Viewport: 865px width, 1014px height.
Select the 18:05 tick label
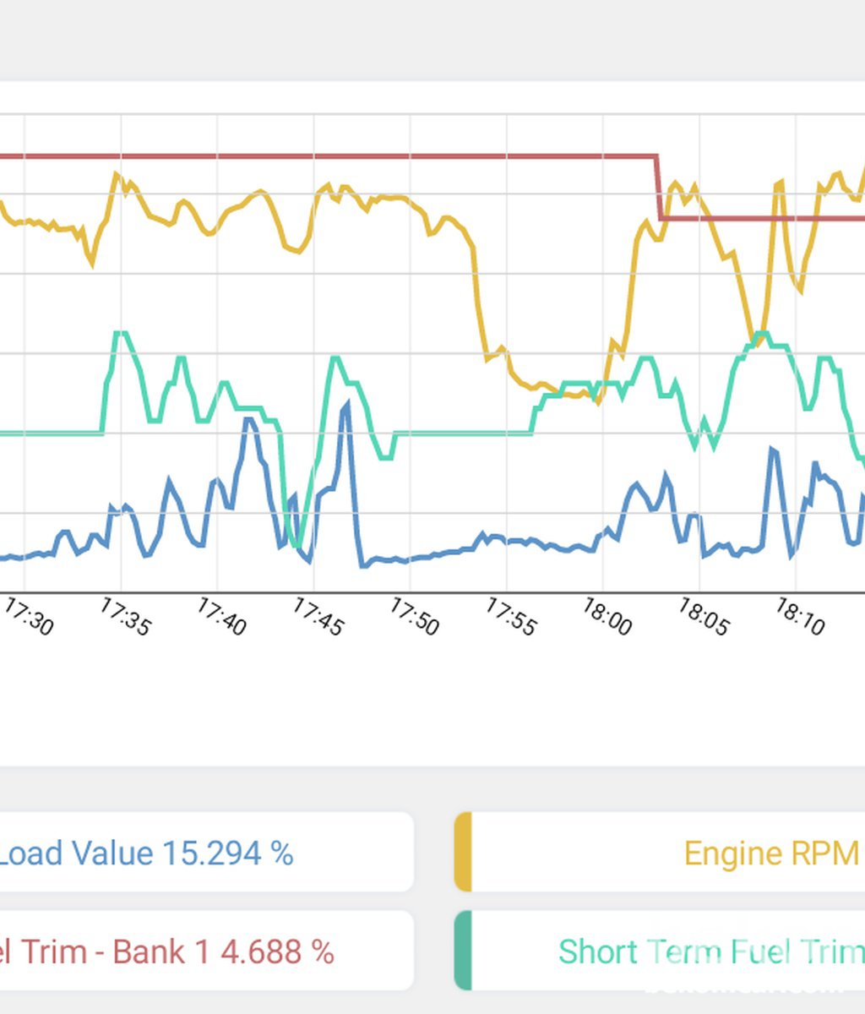(x=703, y=618)
